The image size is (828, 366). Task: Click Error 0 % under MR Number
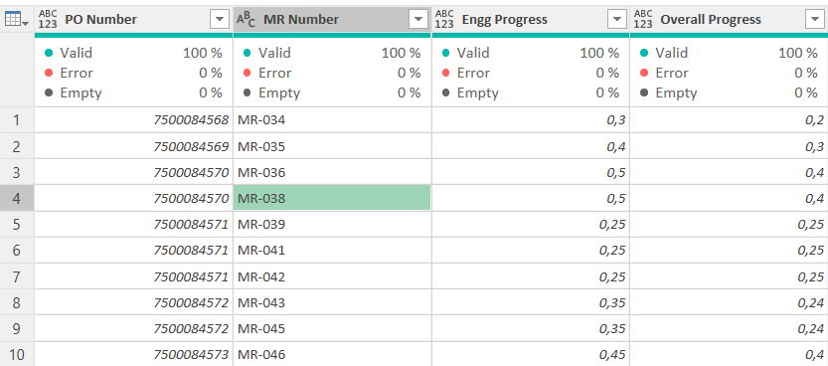pyautogui.click(x=332, y=73)
